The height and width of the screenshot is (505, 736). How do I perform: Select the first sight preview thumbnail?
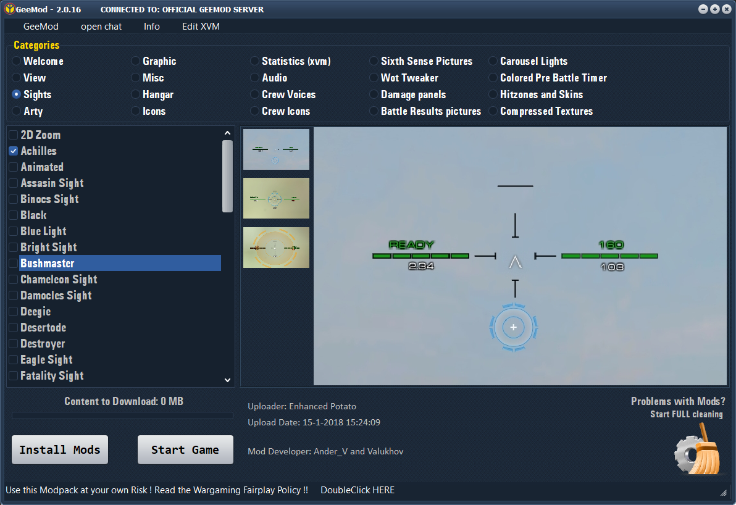pyautogui.click(x=276, y=149)
